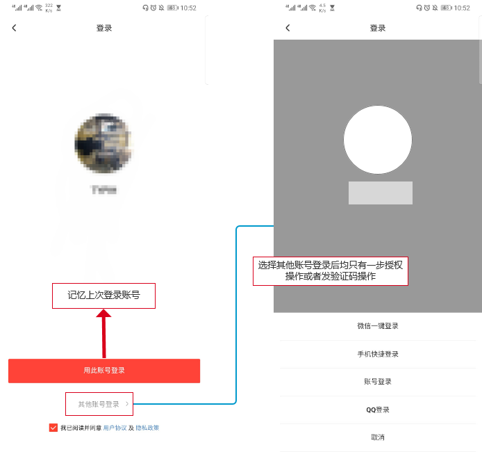Image resolution: width=482 pixels, height=452 pixels.
Task: Toggle the agreement checkbox 我已阅读并同意
Action: pyautogui.click(x=53, y=428)
